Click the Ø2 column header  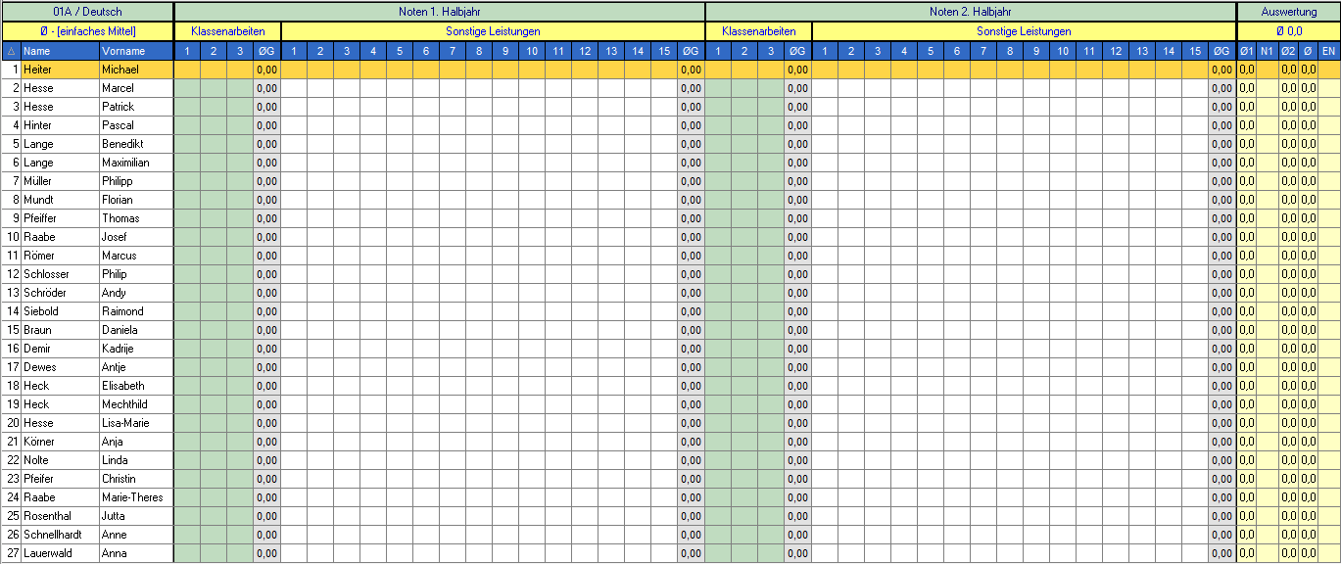tap(1288, 51)
